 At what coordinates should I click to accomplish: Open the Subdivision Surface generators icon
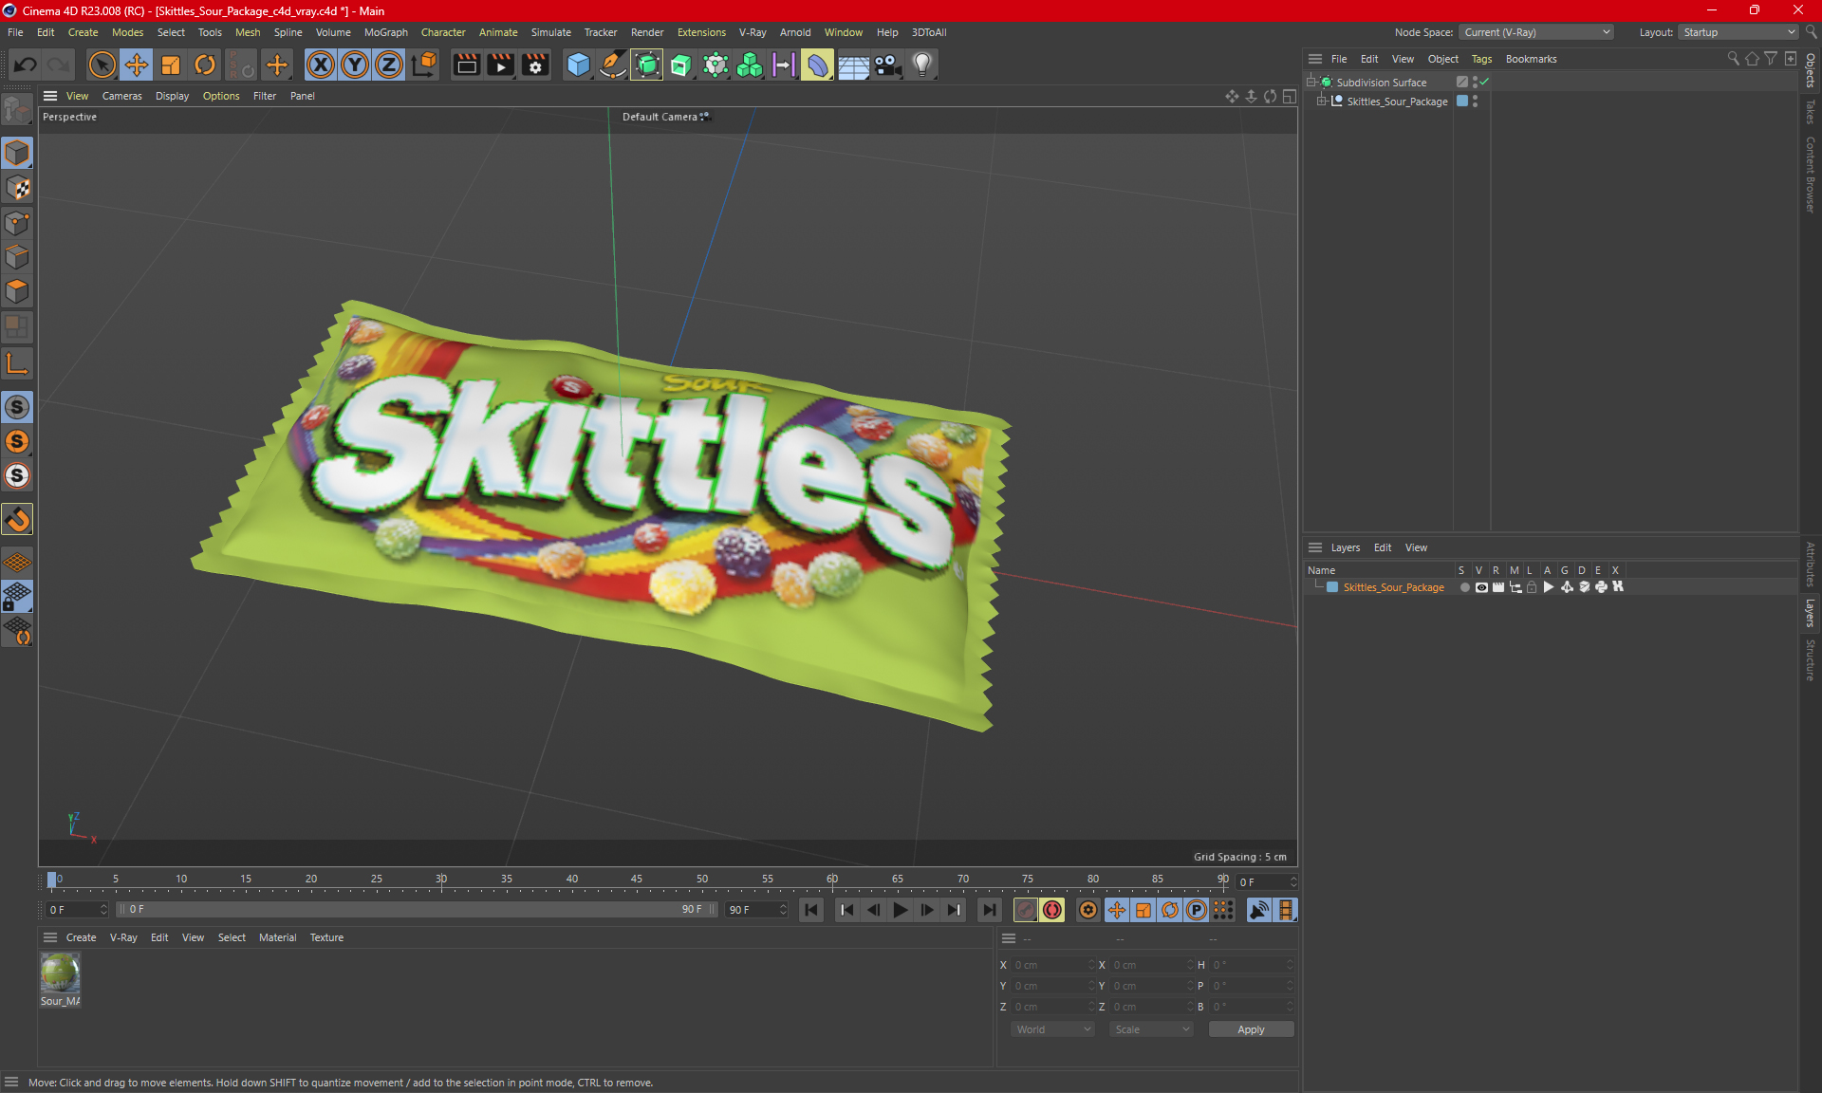[647, 65]
